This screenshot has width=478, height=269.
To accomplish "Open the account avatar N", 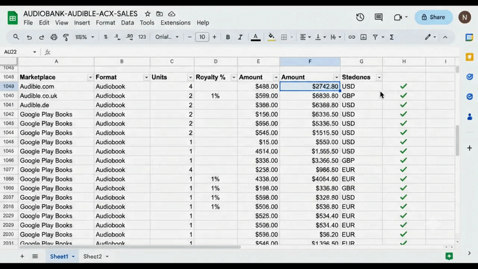I will 465,17.
